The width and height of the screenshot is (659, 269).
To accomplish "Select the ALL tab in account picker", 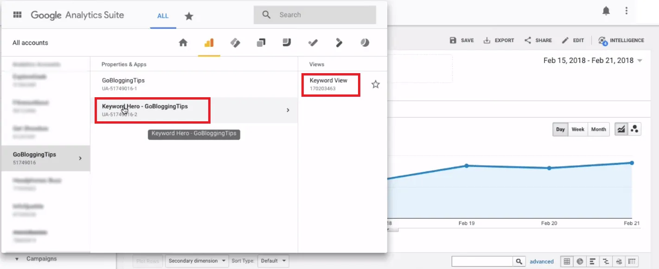I will [x=163, y=16].
